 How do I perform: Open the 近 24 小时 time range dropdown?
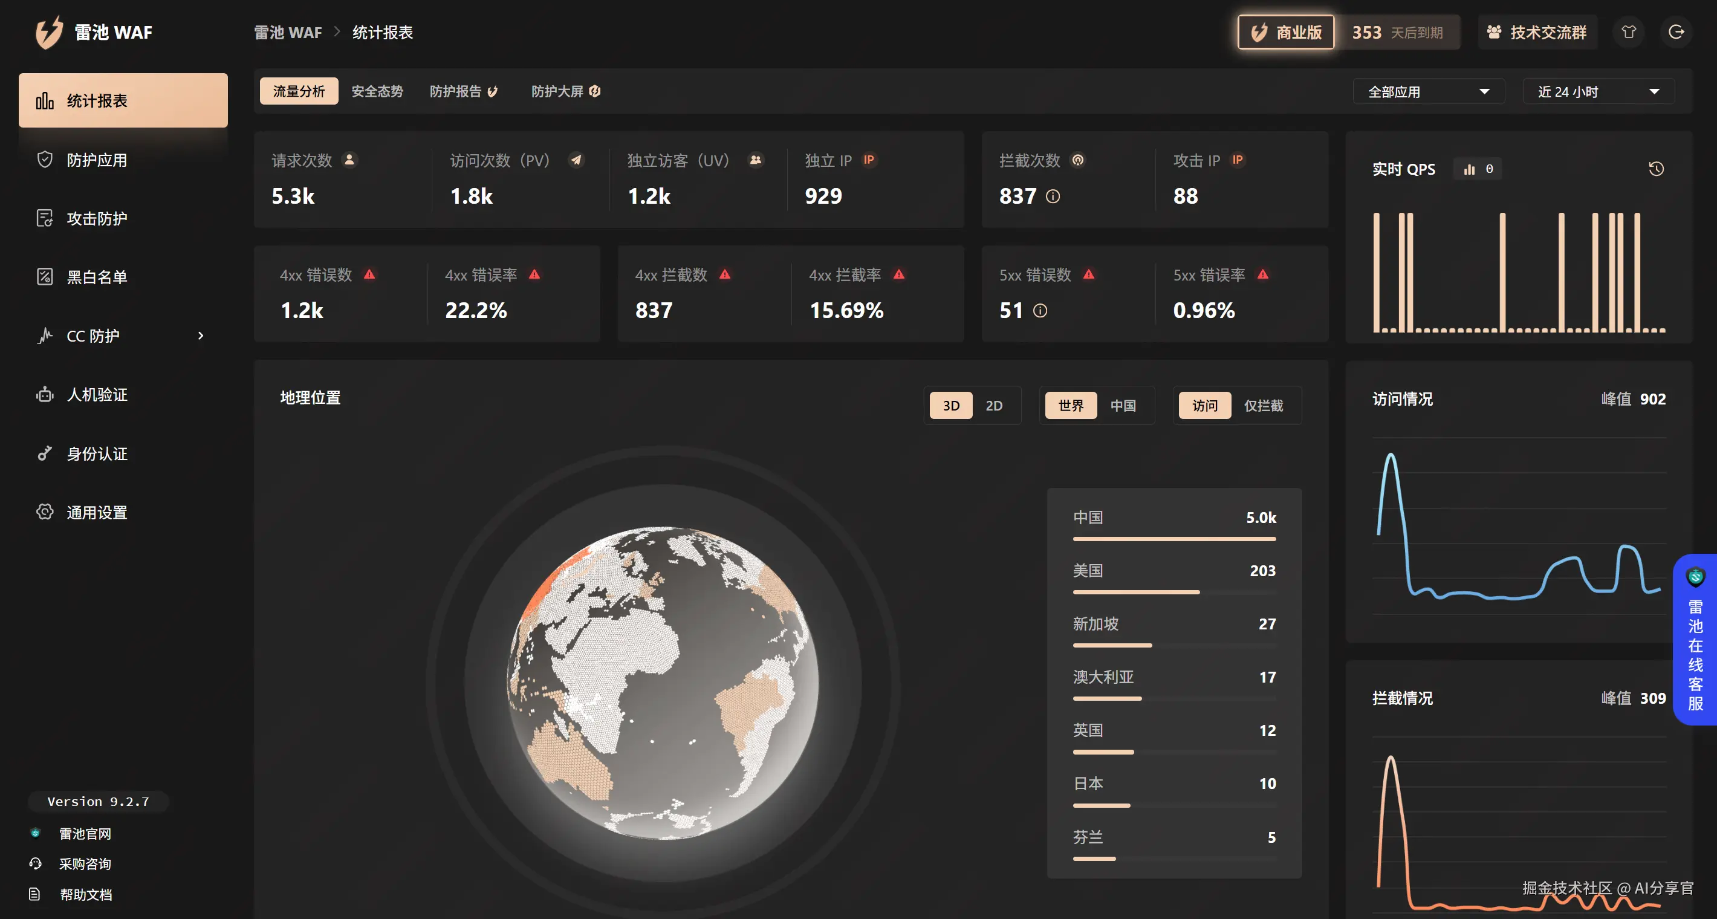(x=1598, y=91)
